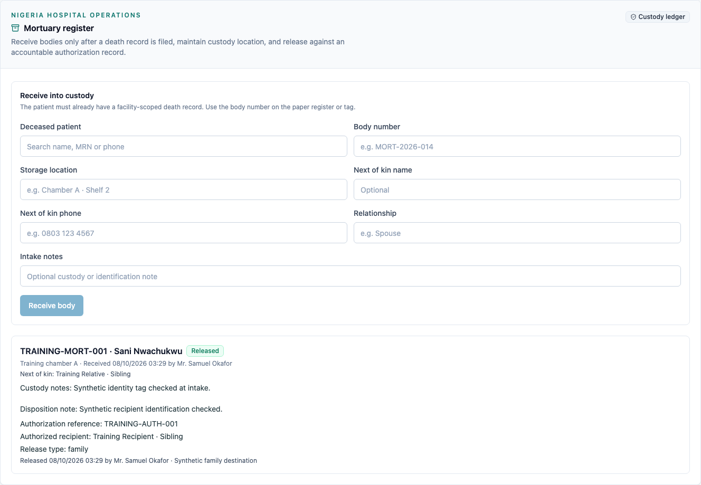Select the Next of kin name field

pos(517,189)
